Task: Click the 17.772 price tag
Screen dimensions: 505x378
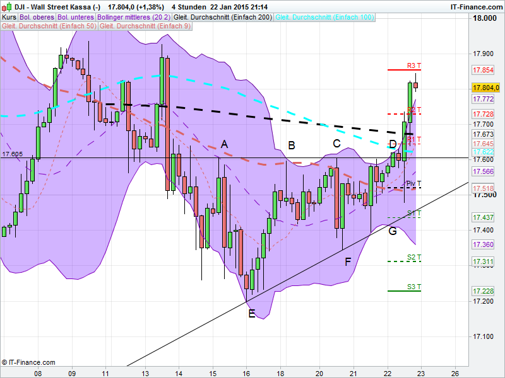Action: click(x=483, y=99)
